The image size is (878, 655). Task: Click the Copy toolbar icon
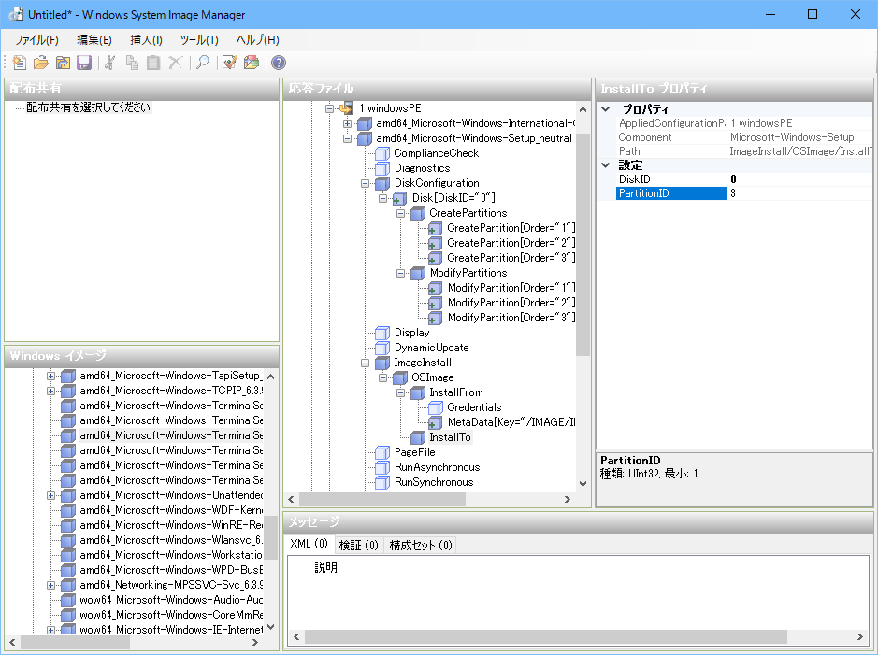(132, 63)
